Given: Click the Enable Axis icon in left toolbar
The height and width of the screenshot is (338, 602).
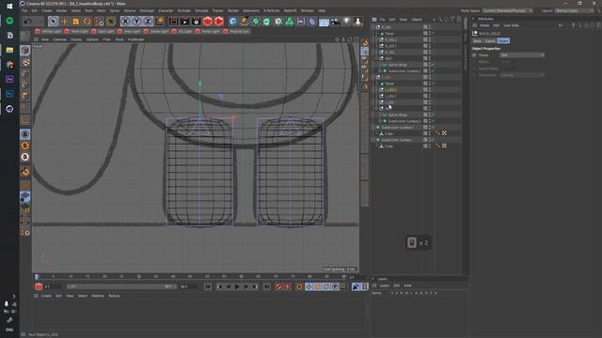Looking at the screenshot, I should coord(25,120).
